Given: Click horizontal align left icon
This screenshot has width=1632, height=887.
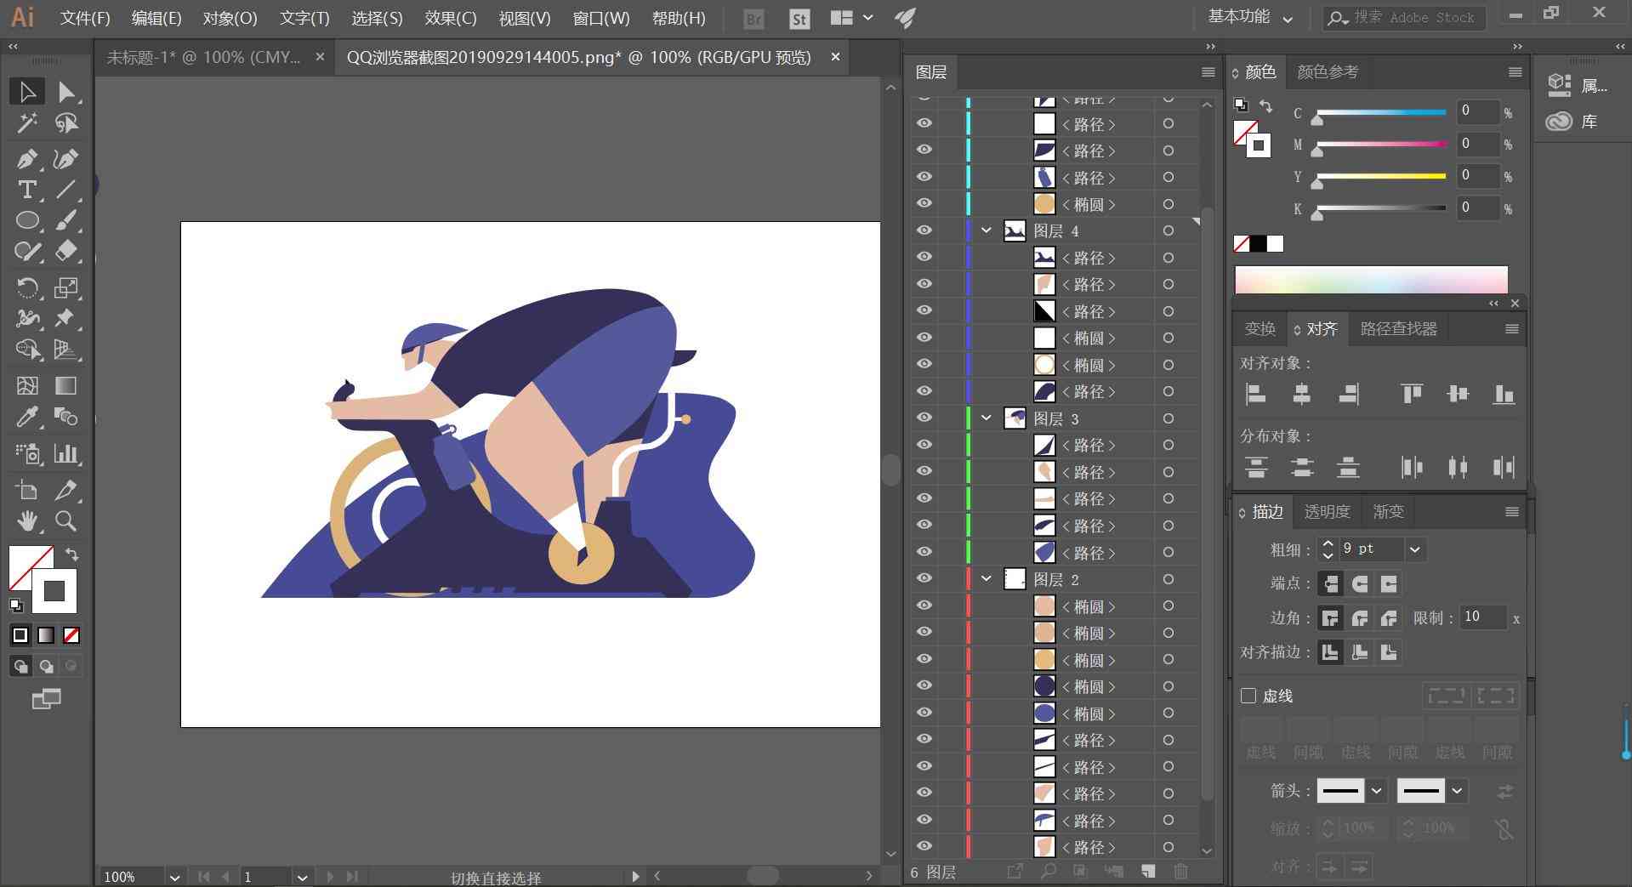Looking at the screenshot, I should (x=1256, y=394).
